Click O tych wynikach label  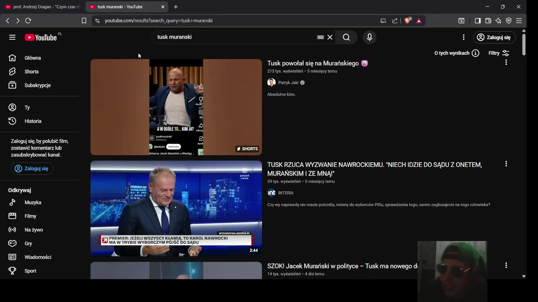[x=452, y=53]
